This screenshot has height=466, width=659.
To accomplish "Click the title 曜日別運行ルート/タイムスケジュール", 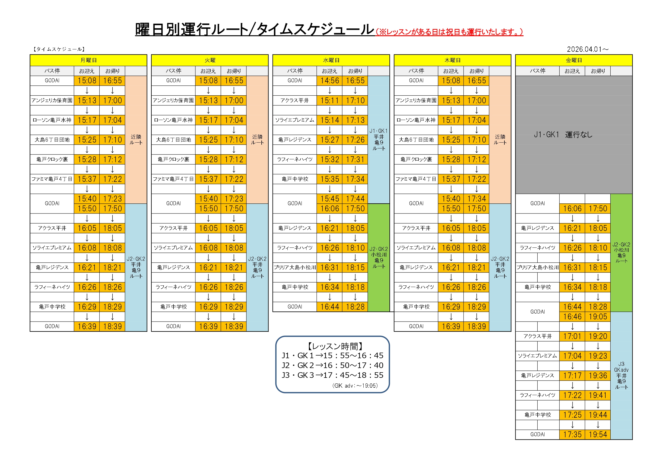I will [x=254, y=29].
